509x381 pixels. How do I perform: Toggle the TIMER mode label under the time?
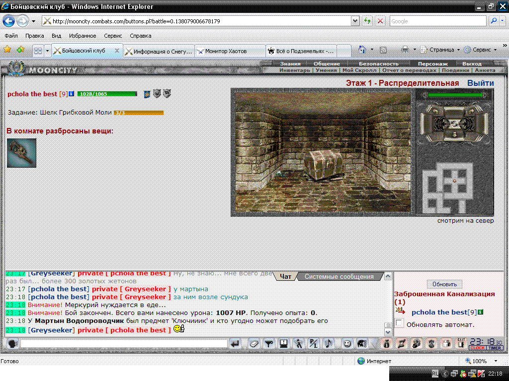click(x=495, y=348)
